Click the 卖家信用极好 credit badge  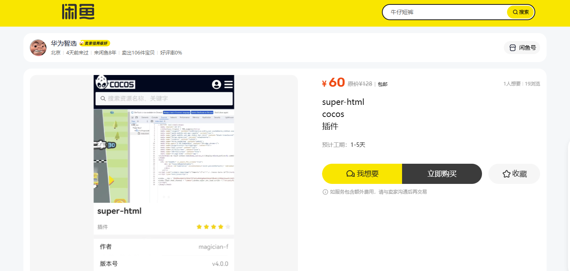click(x=94, y=43)
